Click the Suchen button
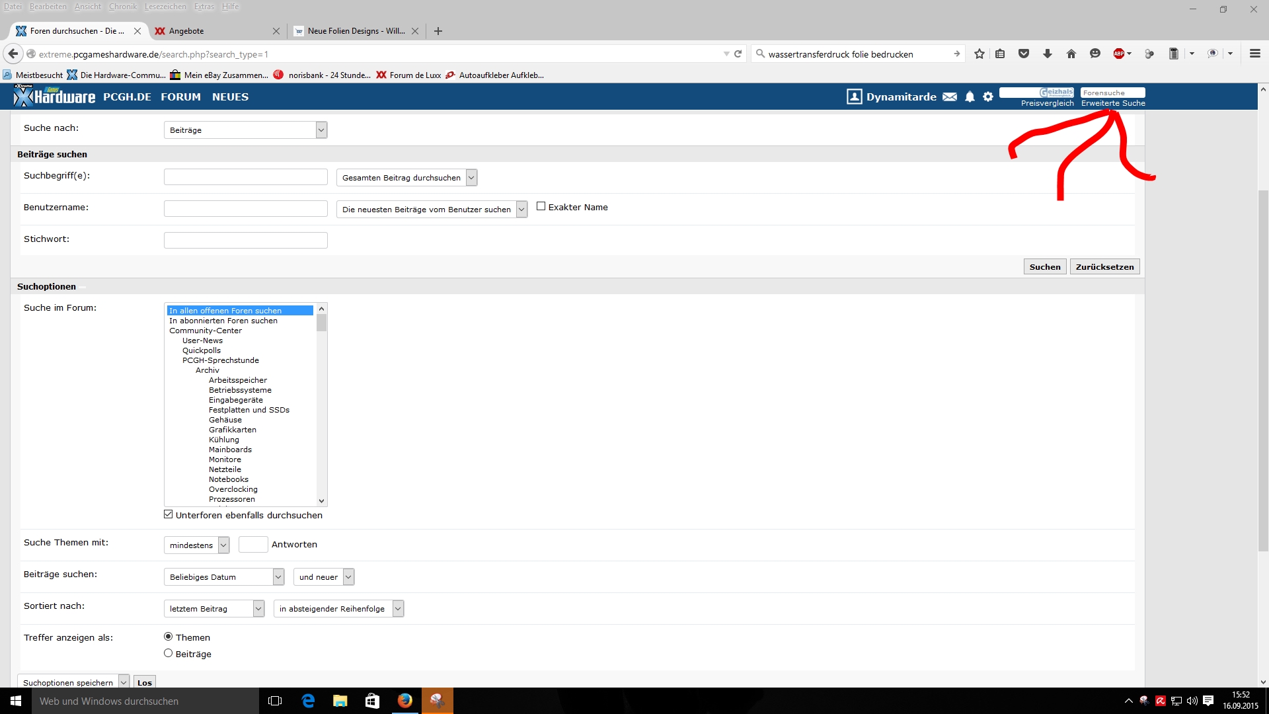 1045,267
